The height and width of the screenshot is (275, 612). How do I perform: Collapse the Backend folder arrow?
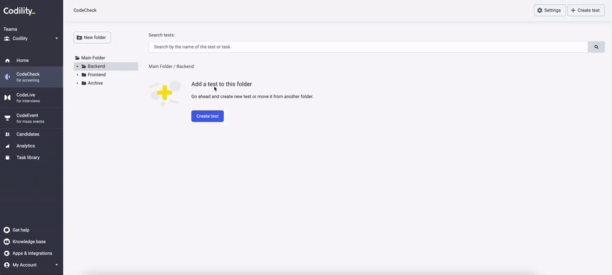(x=77, y=67)
